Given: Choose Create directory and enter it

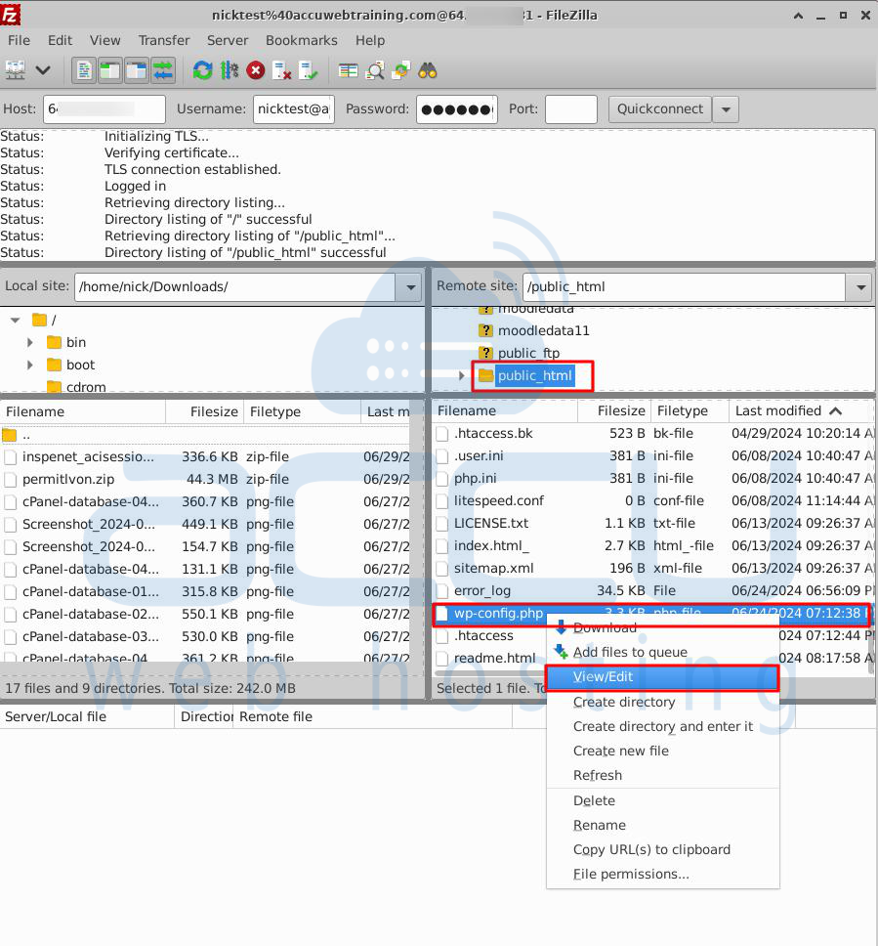Looking at the screenshot, I should click(x=662, y=726).
